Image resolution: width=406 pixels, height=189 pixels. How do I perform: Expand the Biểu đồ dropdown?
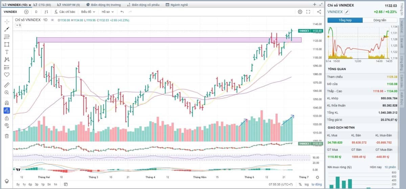(88, 12)
